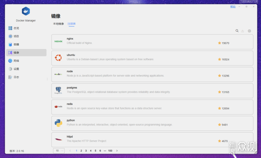Click the download image icon

[x=243, y=31]
